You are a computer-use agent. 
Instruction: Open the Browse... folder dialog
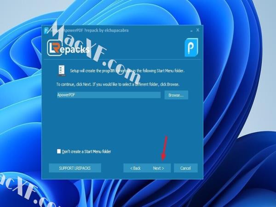click(176, 95)
